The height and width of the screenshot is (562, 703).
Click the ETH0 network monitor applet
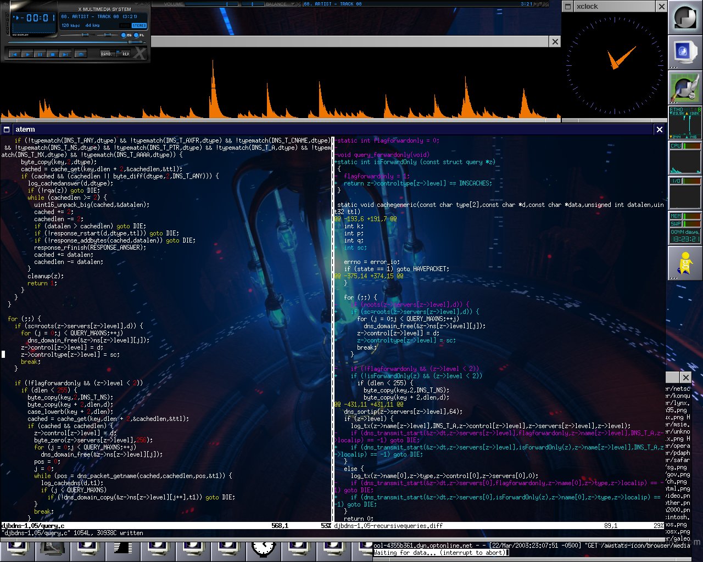point(685,123)
